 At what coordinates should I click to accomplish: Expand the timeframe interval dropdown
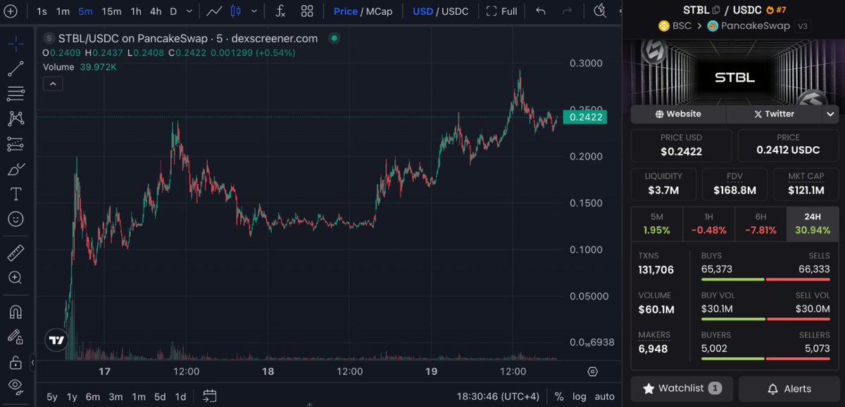[x=189, y=12]
